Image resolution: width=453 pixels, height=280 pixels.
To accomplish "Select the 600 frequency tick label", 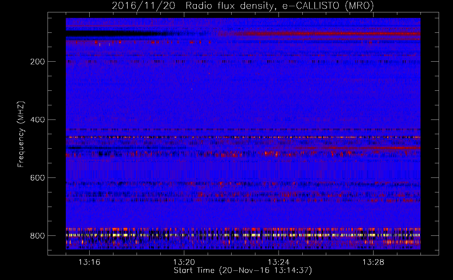I will (x=38, y=178).
